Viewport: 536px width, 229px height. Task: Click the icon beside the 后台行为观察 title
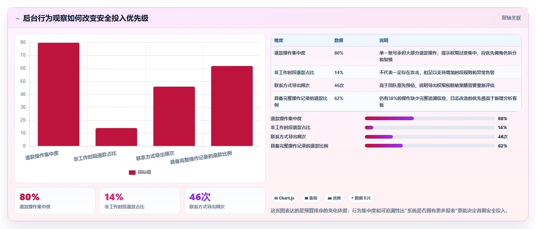coord(17,18)
